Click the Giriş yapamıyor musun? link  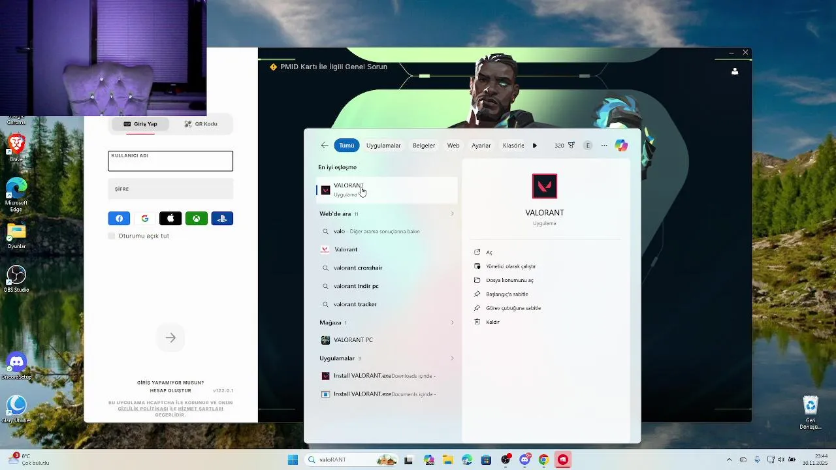click(x=170, y=383)
